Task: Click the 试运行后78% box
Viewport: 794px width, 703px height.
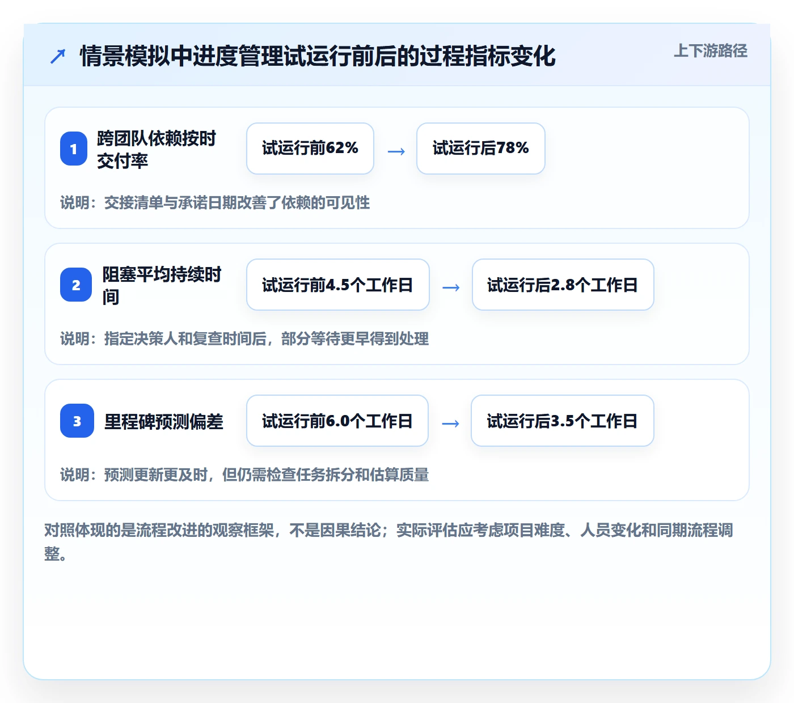Action: (x=481, y=149)
